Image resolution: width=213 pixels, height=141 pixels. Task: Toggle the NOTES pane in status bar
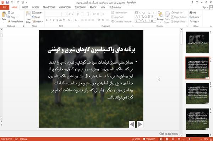(x=136, y=139)
